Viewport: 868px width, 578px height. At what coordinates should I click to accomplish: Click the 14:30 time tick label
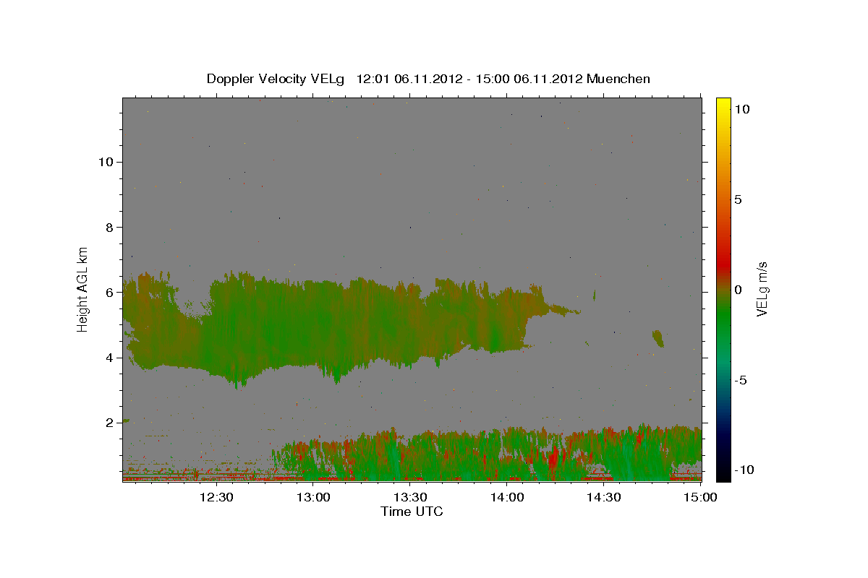[x=604, y=497]
